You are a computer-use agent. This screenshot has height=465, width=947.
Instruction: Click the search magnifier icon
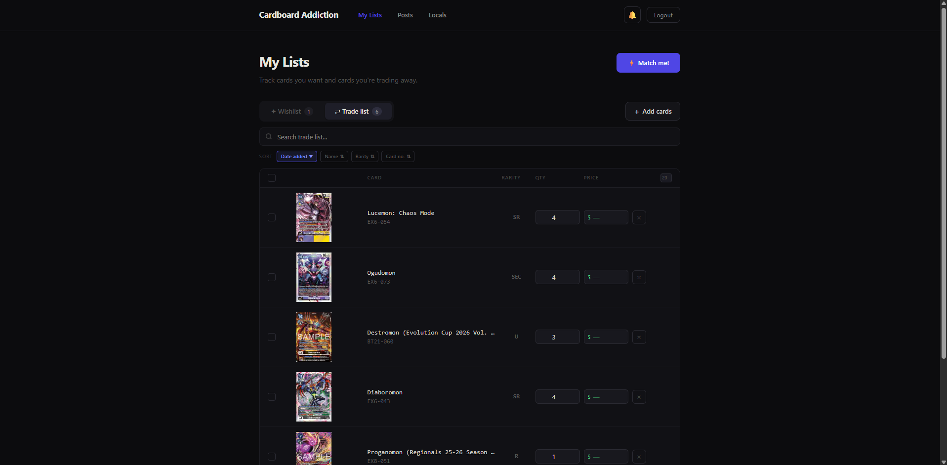(x=269, y=137)
